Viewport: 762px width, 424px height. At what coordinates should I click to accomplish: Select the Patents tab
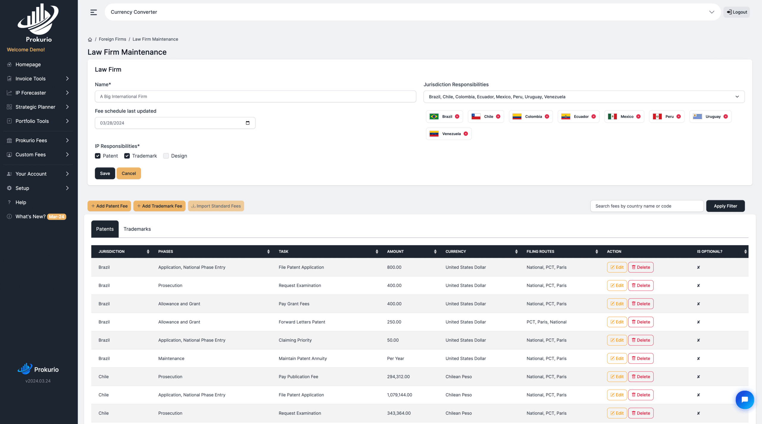tap(105, 229)
